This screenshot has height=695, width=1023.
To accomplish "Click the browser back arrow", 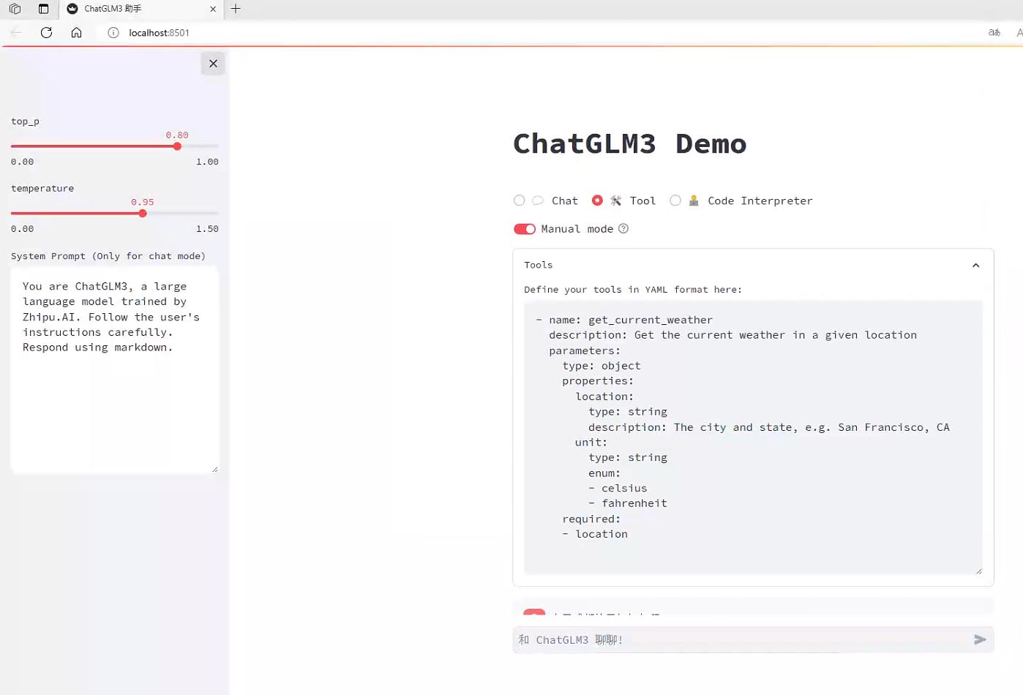I will (x=16, y=32).
